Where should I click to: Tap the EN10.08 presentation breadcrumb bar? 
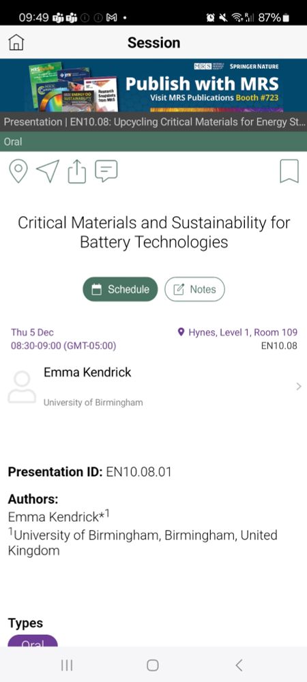tap(153, 122)
